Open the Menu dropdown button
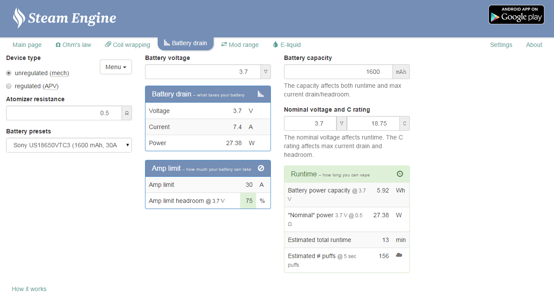This screenshot has width=554, height=305. pyautogui.click(x=115, y=67)
